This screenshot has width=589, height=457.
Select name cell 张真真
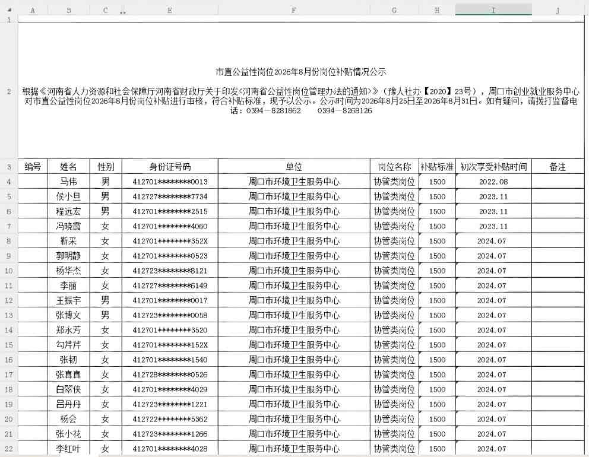[69, 375]
